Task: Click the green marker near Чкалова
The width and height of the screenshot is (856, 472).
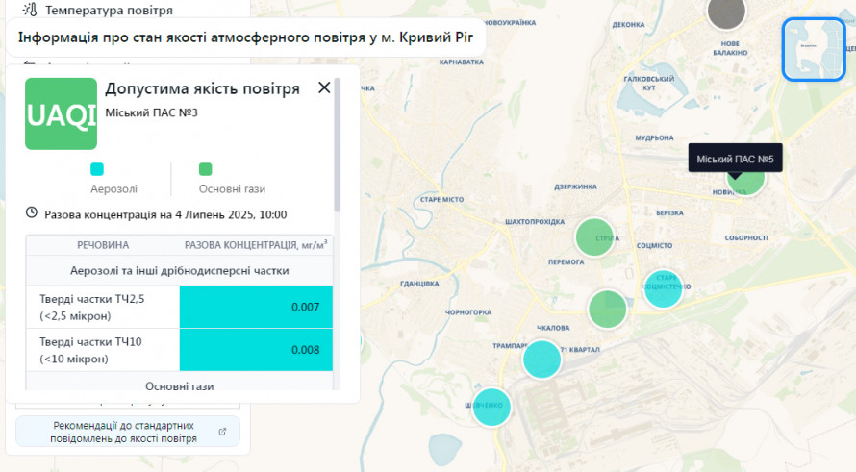Action: (x=608, y=309)
